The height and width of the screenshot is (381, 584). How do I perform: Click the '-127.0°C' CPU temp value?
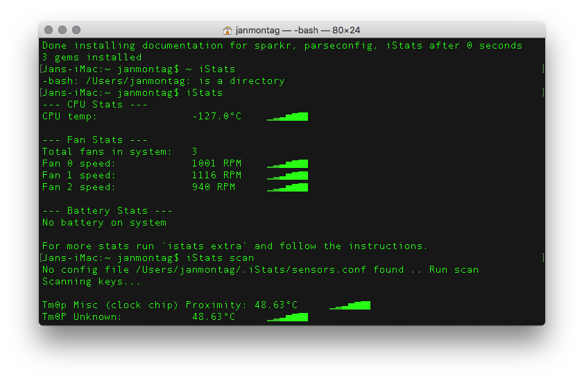coord(217,117)
